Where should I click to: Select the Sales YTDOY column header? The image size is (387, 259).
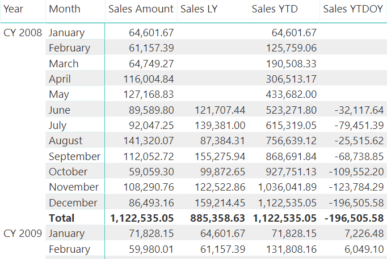353,9
